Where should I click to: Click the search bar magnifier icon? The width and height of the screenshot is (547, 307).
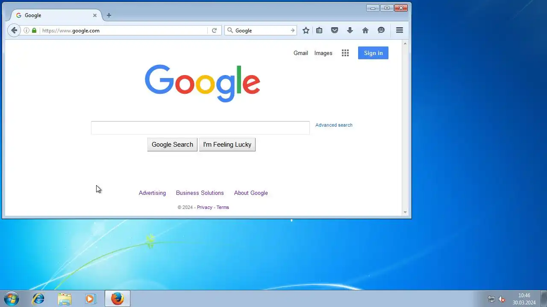tap(230, 30)
